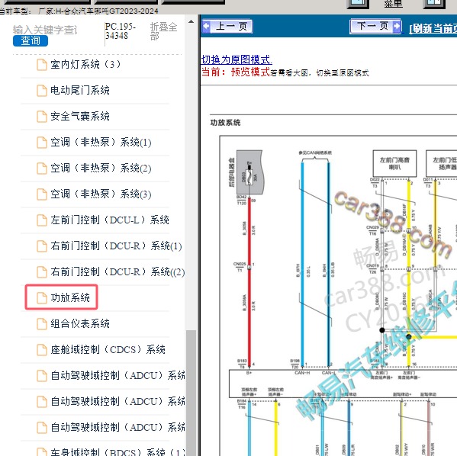Open 座舱域控制（CDCS）系统 entry

point(108,350)
